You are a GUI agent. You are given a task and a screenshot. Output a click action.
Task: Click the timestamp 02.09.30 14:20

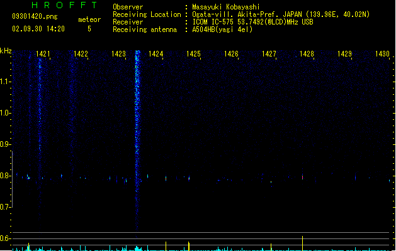coord(38,29)
